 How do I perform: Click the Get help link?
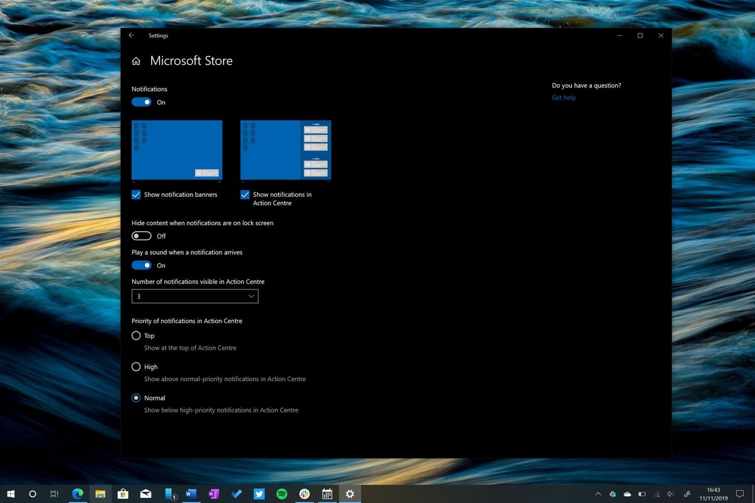(x=563, y=97)
